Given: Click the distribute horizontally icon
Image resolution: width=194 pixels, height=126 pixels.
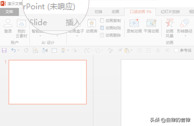Looking at the screenshot, I should pos(167,50).
